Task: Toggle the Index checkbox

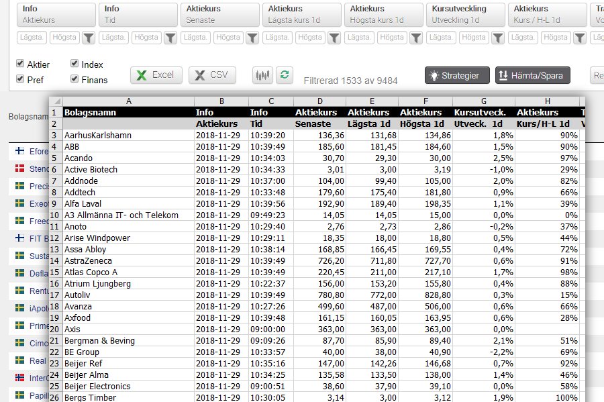Action: [74, 63]
